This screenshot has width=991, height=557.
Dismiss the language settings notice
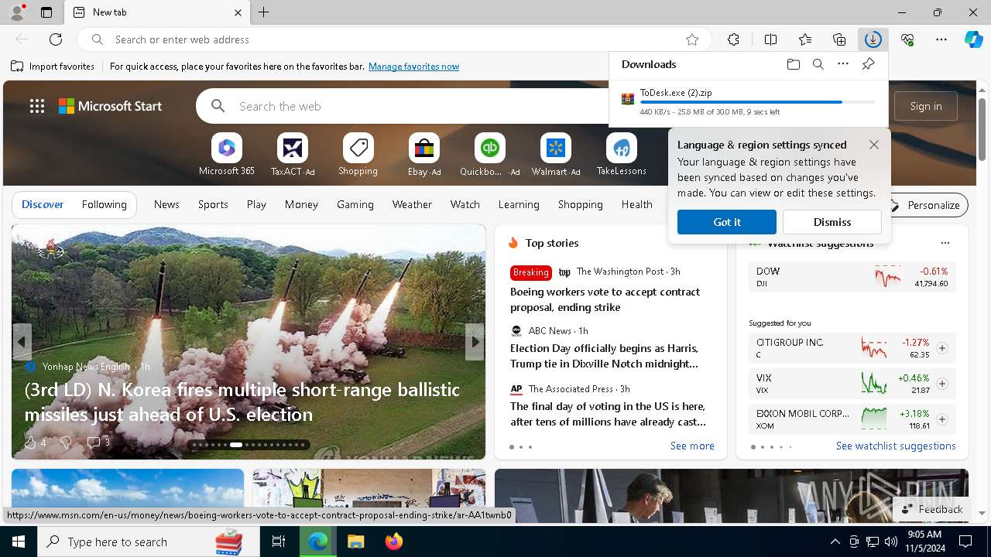(832, 222)
